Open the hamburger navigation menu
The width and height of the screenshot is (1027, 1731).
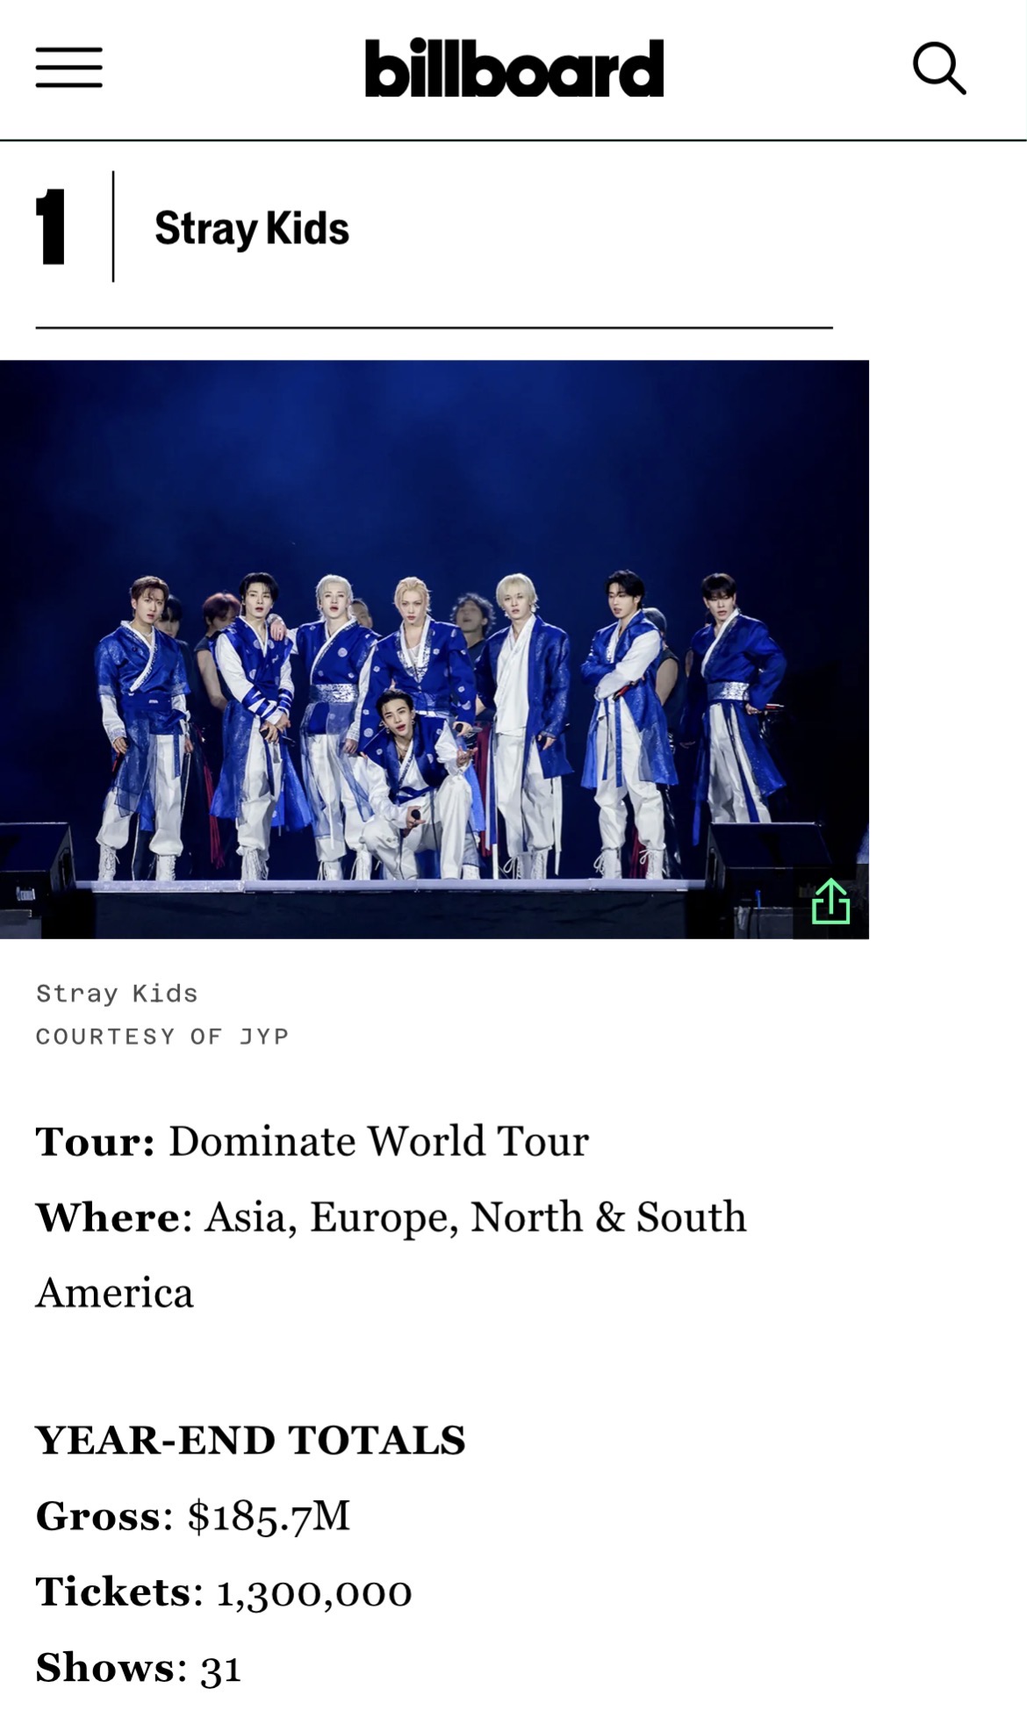pyautogui.click(x=68, y=68)
